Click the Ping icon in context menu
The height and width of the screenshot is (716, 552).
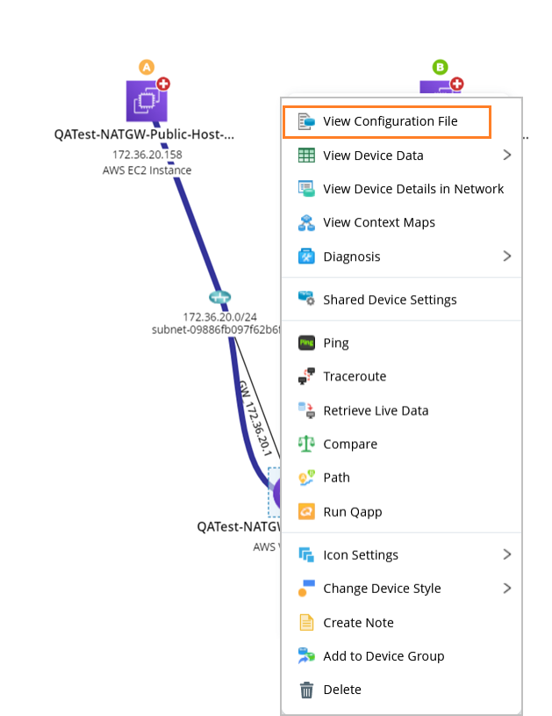(306, 343)
